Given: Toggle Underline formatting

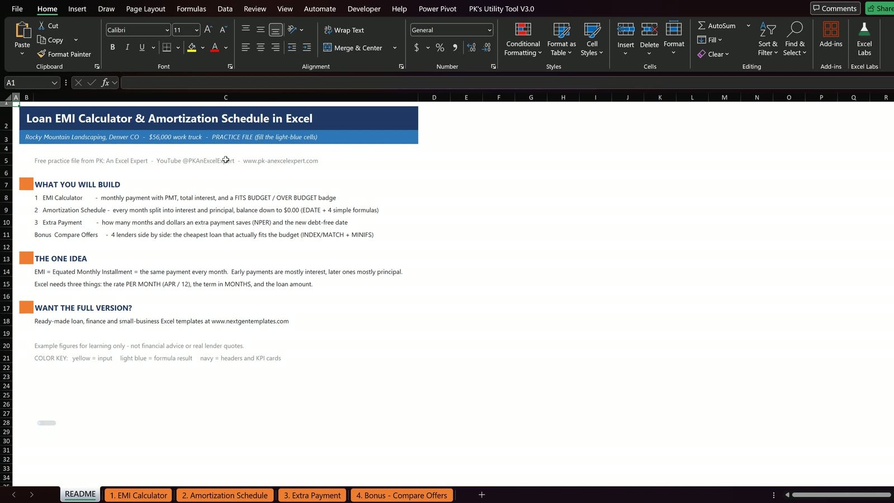Looking at the screenshot, I should 142,48.
